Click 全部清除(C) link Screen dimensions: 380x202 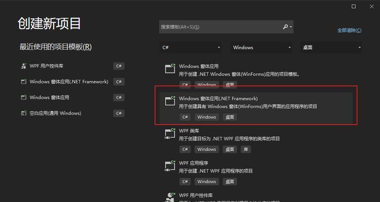(349, 30)
